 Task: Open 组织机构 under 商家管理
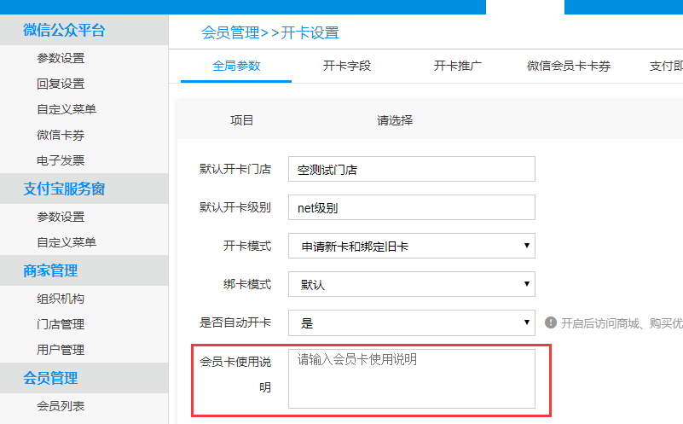[61, 299]
